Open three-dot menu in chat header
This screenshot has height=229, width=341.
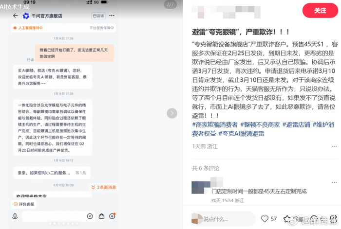click(112, 16)
